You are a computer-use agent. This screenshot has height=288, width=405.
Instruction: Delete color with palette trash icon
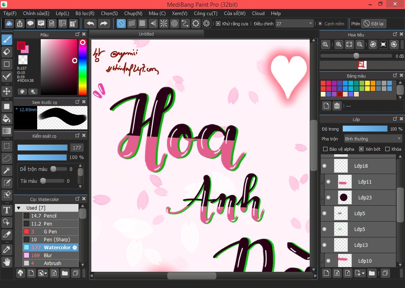point(337,106)
